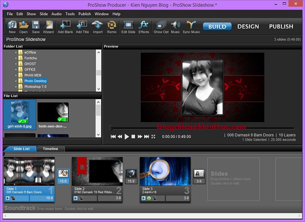Open the Slide menu
Image resolution: width=305 pixels, height=222 pixels.
click(44, 14)
